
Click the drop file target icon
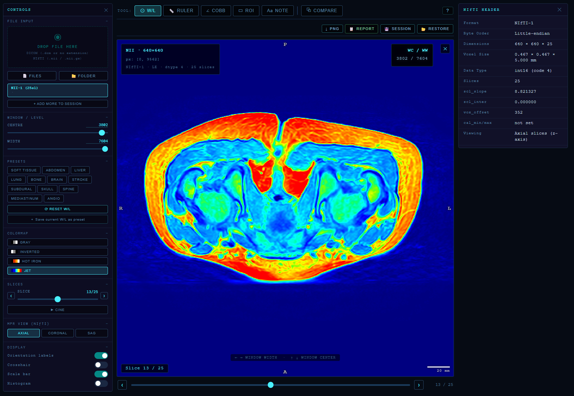pos(58,37)
